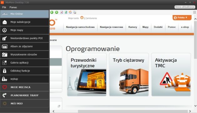Click the envelope icon for Moje subskrypcje
The image size is (197, 113).
5,22
